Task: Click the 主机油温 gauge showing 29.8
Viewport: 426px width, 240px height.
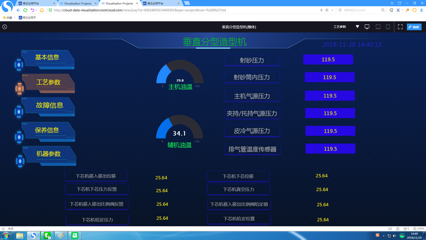Action: (180, 74)
